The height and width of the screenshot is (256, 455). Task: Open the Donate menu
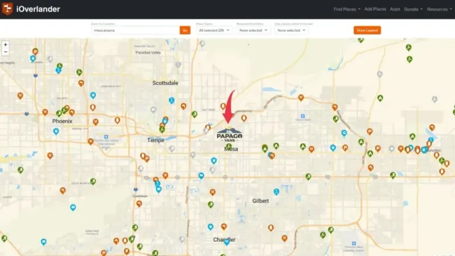(413, 9)
